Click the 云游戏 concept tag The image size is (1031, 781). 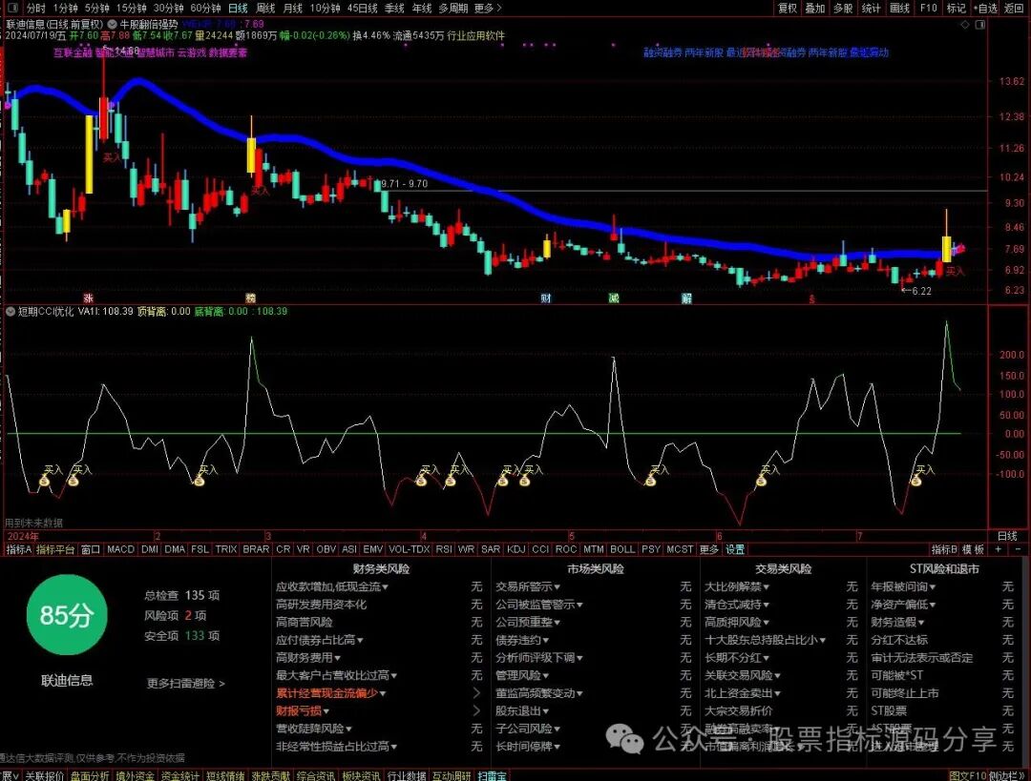tap(191, 52)
